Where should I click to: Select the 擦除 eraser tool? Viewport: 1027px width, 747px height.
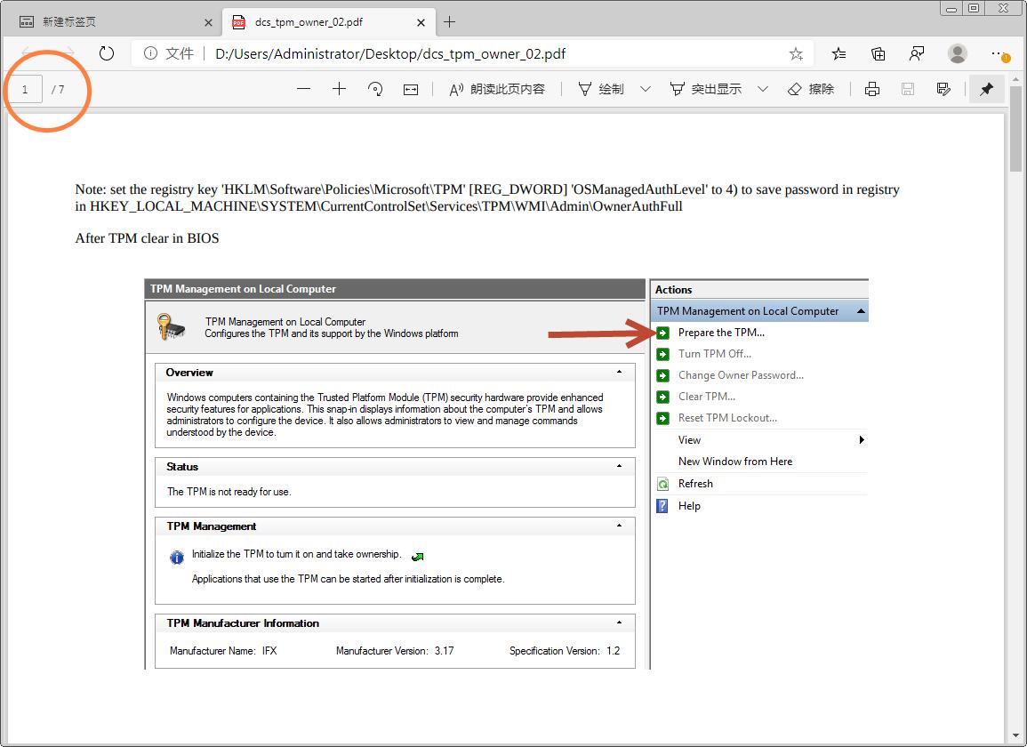click(x=811, y=89)
